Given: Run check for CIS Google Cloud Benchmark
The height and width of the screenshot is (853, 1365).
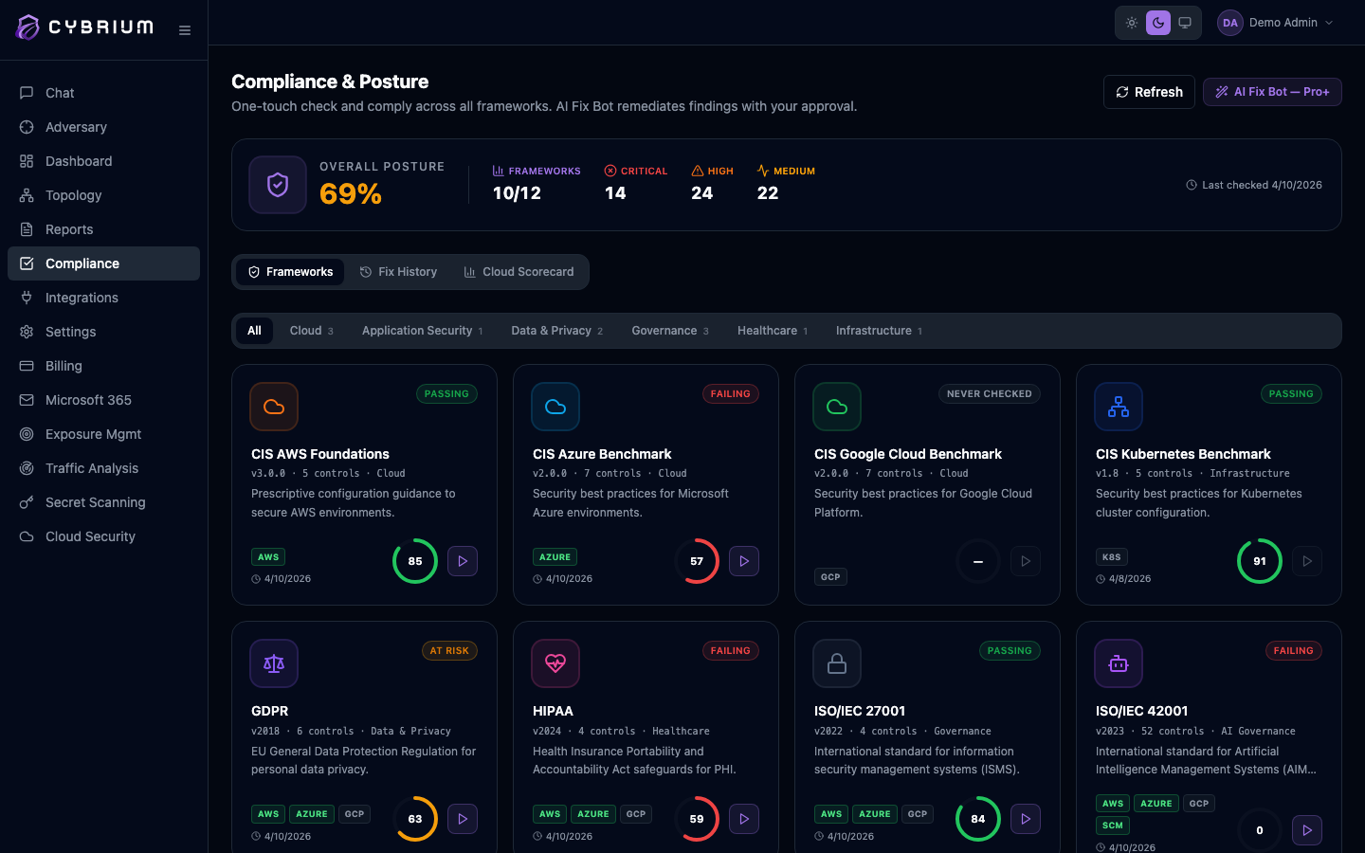Looking at the screenshot, I should tap(1026, 561).
